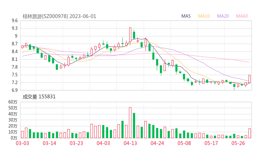Click the 成交量 155831 volume label

point(39,97)
